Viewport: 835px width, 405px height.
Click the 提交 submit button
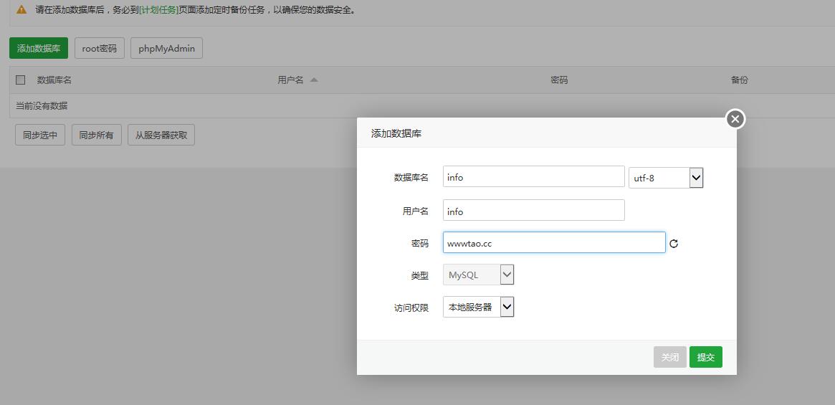pos(705,357)
